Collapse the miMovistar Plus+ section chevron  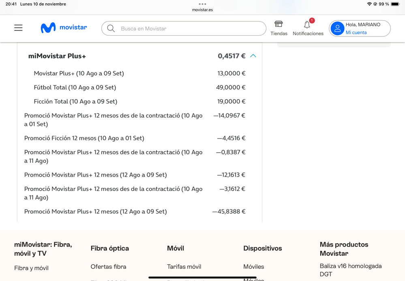pyautogui.click(x=253, y=56)
